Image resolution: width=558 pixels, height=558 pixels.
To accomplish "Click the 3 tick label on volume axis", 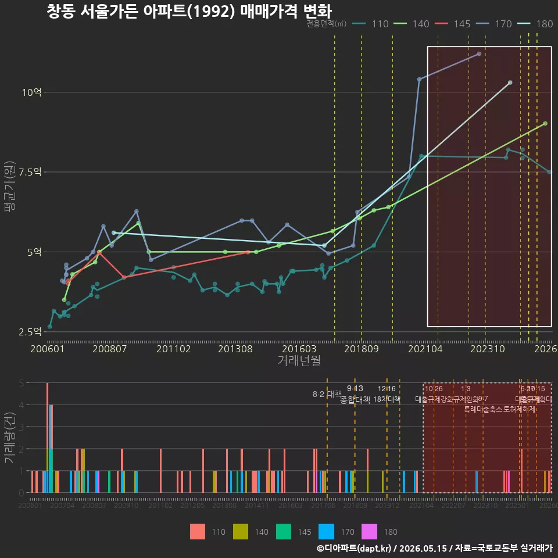I will pyautogui.click(x=22, y=427).
